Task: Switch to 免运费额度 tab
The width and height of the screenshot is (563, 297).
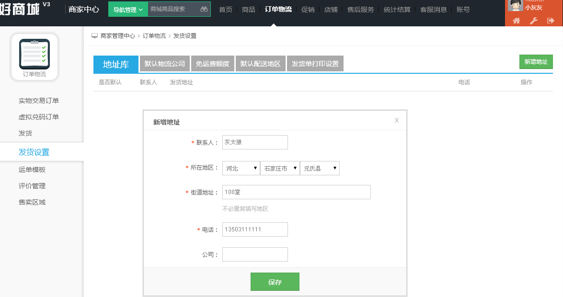Action: (213, 64)
